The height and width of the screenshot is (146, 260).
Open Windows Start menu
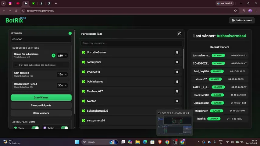[x=77, y=142]
